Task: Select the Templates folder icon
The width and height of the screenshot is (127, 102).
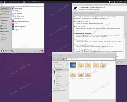Action: point(81,75)
